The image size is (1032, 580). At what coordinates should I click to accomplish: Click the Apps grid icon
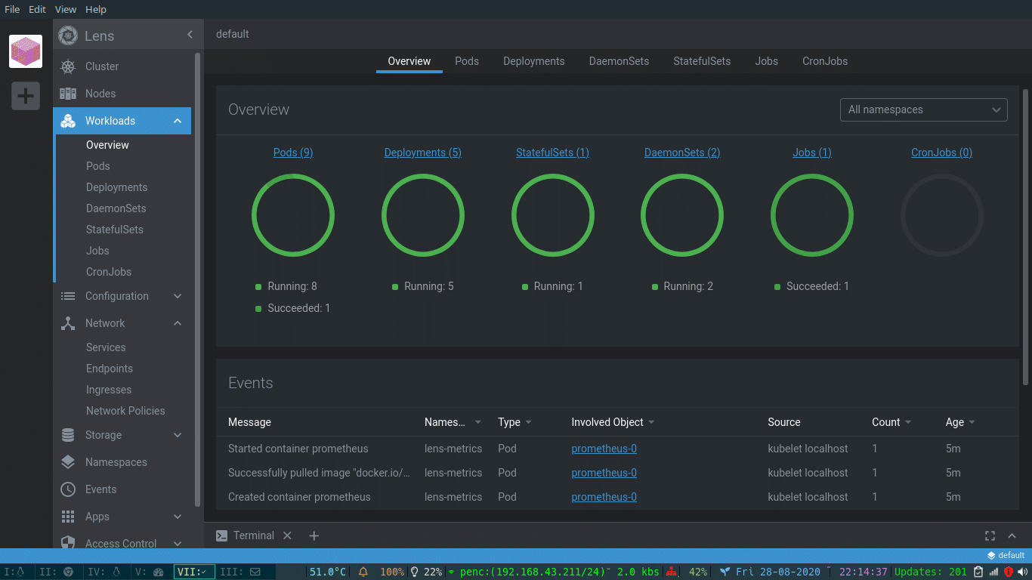click(67, 516)
